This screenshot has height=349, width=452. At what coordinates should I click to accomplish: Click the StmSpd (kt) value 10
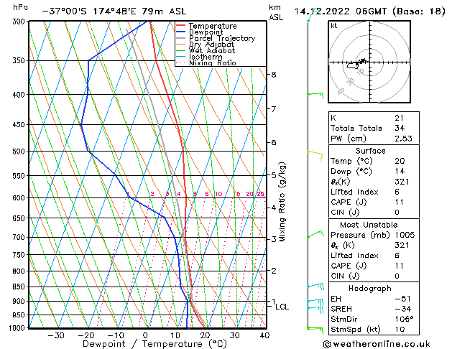pyautogui.click(x=400, y=330)
